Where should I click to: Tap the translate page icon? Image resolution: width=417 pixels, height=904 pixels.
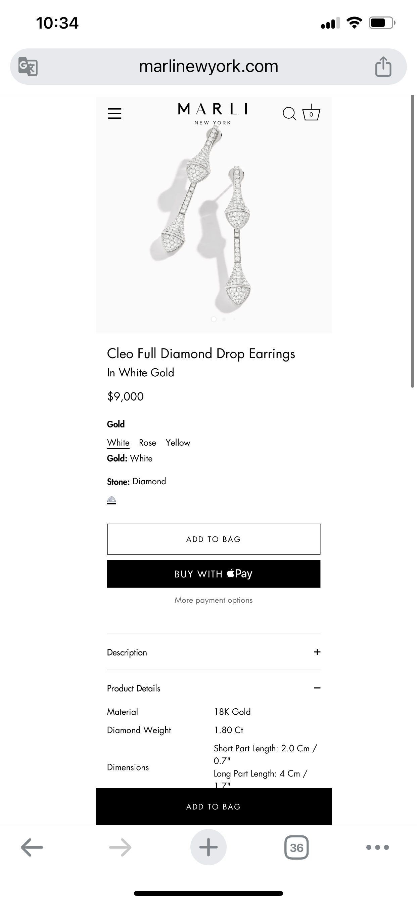click(x=28, y=66)
